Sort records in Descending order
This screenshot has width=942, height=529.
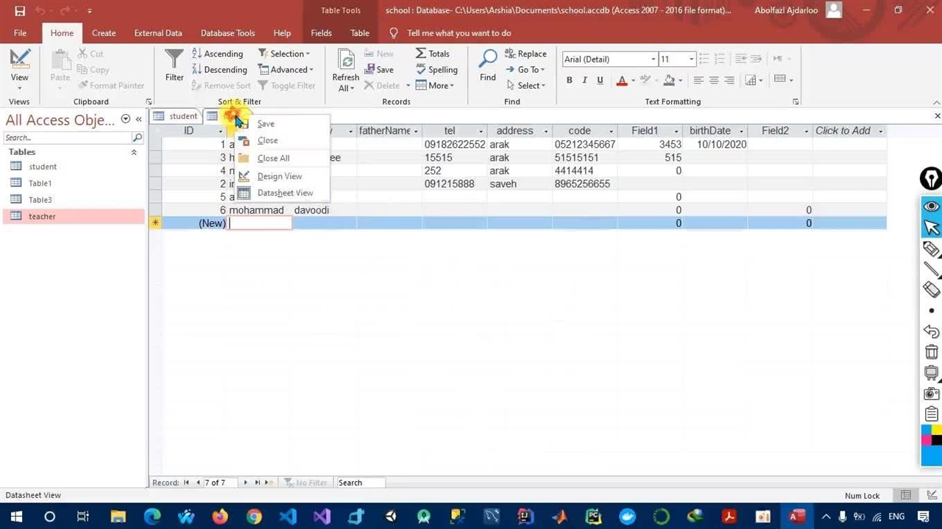point(219,70)
